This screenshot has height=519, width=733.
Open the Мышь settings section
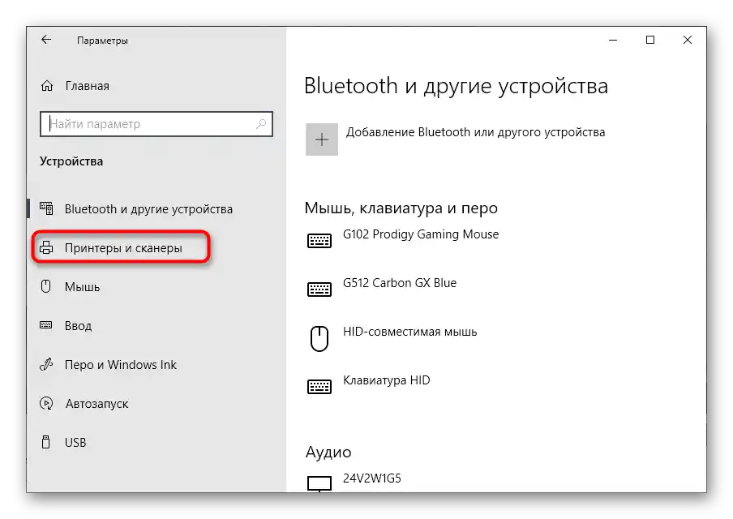pos(82,286)
